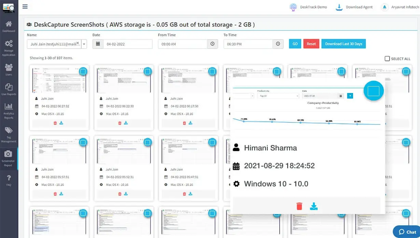The height and width of the screenshot is (238, 420).
Task: Select the first screenshot's checkbox
Action: [x=83, y=71]
